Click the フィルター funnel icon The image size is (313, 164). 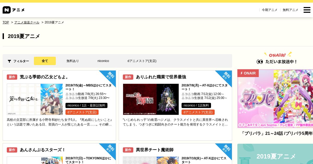(x=9, y=61)
